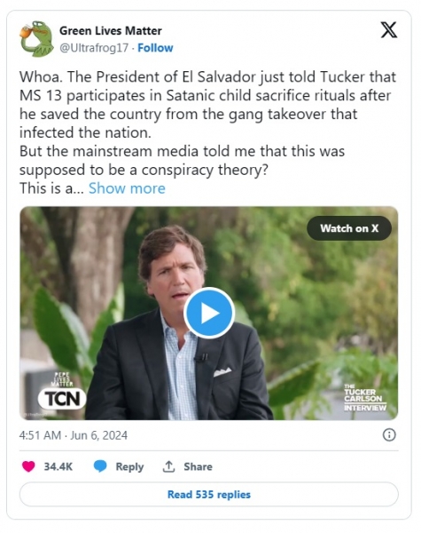
Task: Click the Green Lives Matter display name
Action: tap(111, 30)
